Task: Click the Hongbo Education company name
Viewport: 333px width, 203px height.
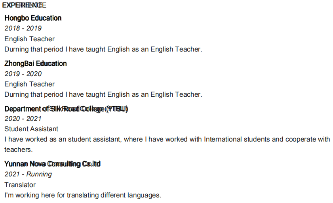Action: click(33, 18)
